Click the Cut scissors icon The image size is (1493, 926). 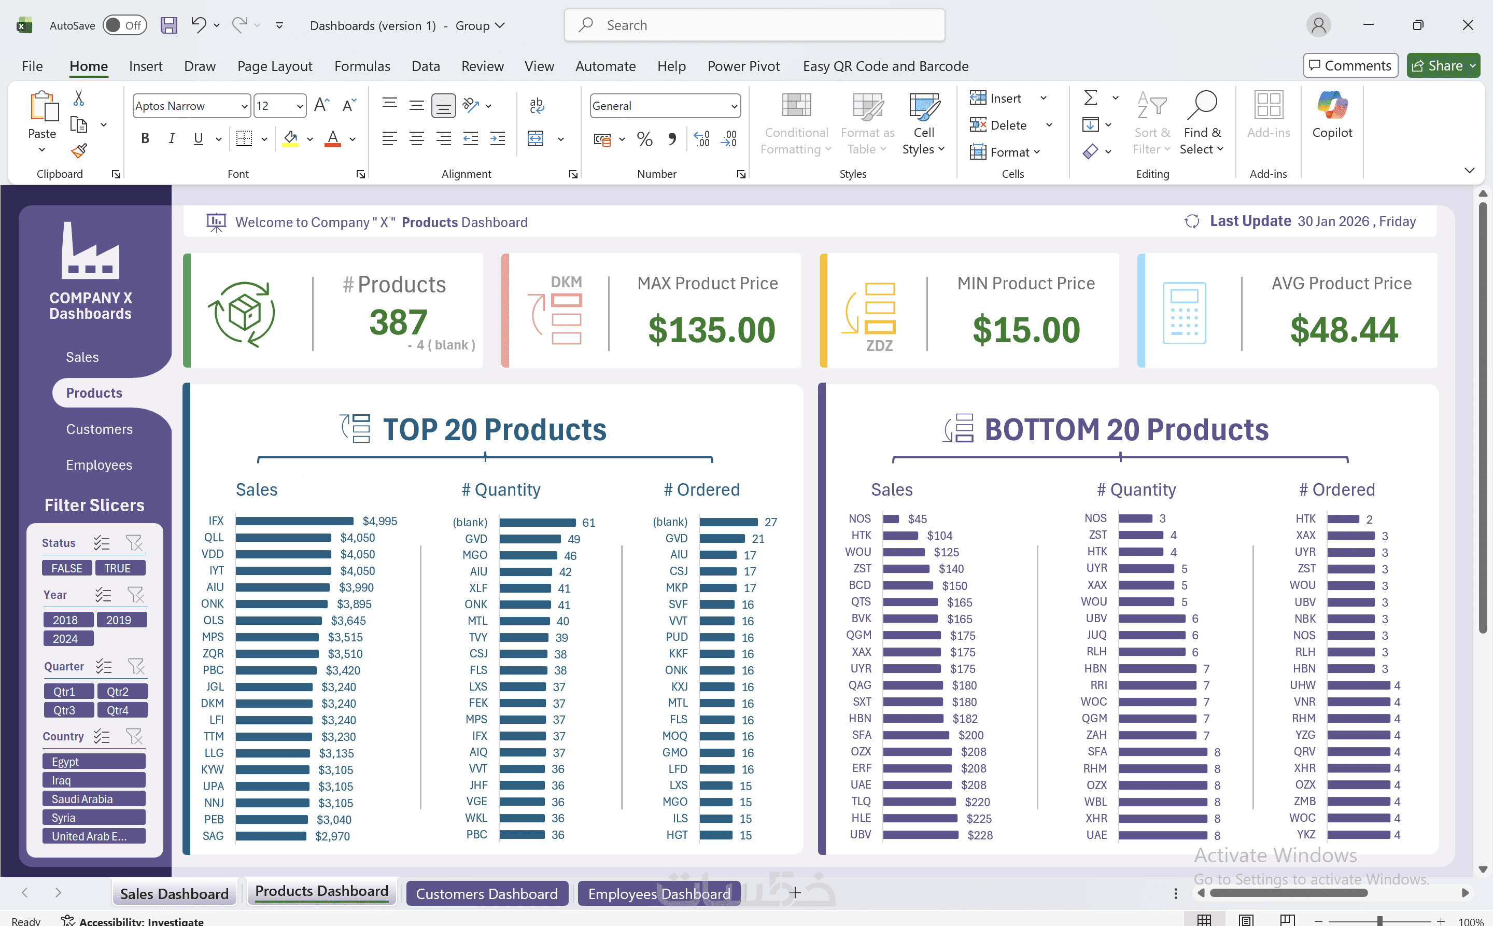pyautogui.click(x=78, y=98)
